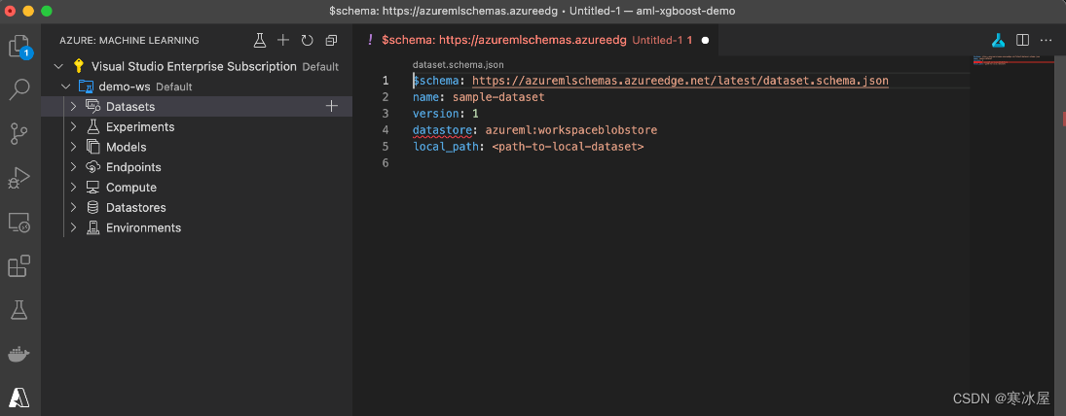
Task: Select the Models tree item label
Action: click(126, 147)
